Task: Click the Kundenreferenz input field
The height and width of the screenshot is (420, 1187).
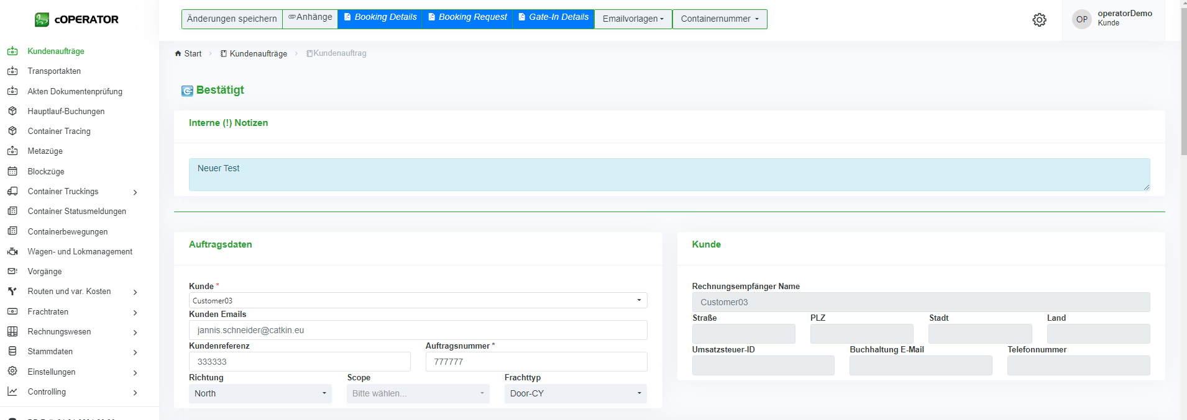Action: click(300, 362)
